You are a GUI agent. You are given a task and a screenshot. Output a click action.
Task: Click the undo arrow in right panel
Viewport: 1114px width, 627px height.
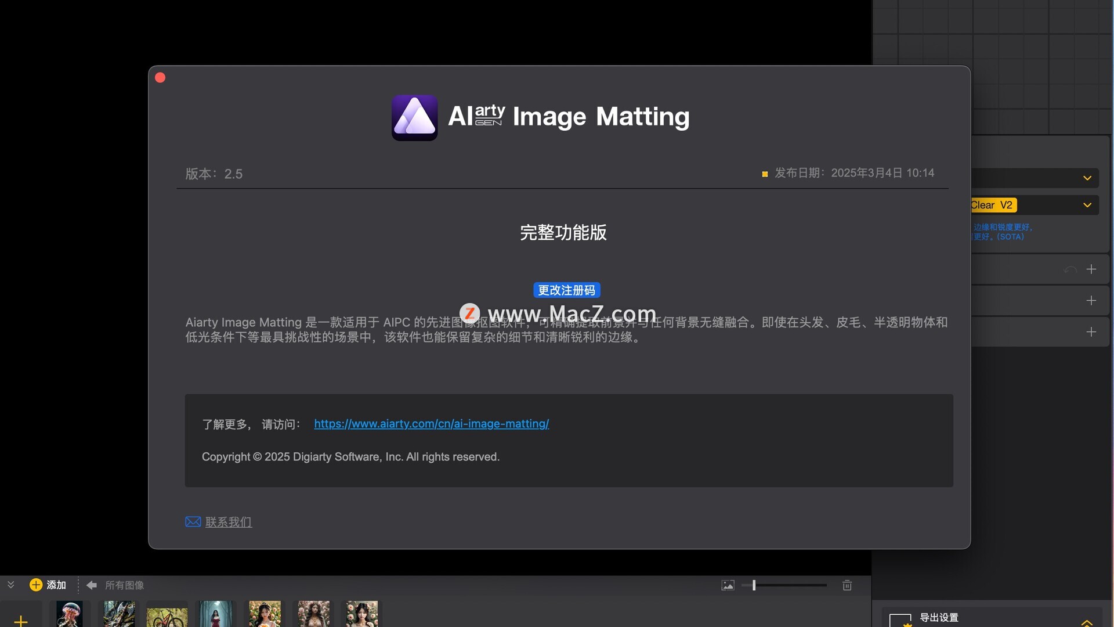(1070, 269)
